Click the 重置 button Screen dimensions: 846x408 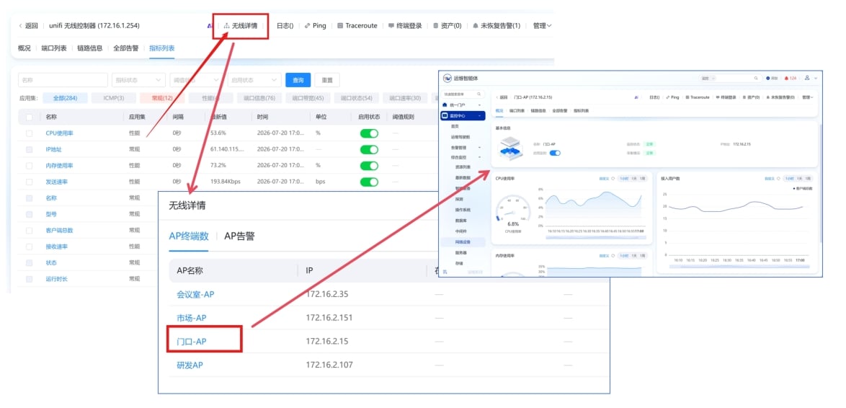[327, 80]
